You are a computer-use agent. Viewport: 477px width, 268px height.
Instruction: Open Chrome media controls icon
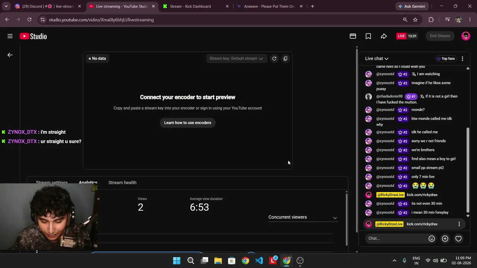448,20
